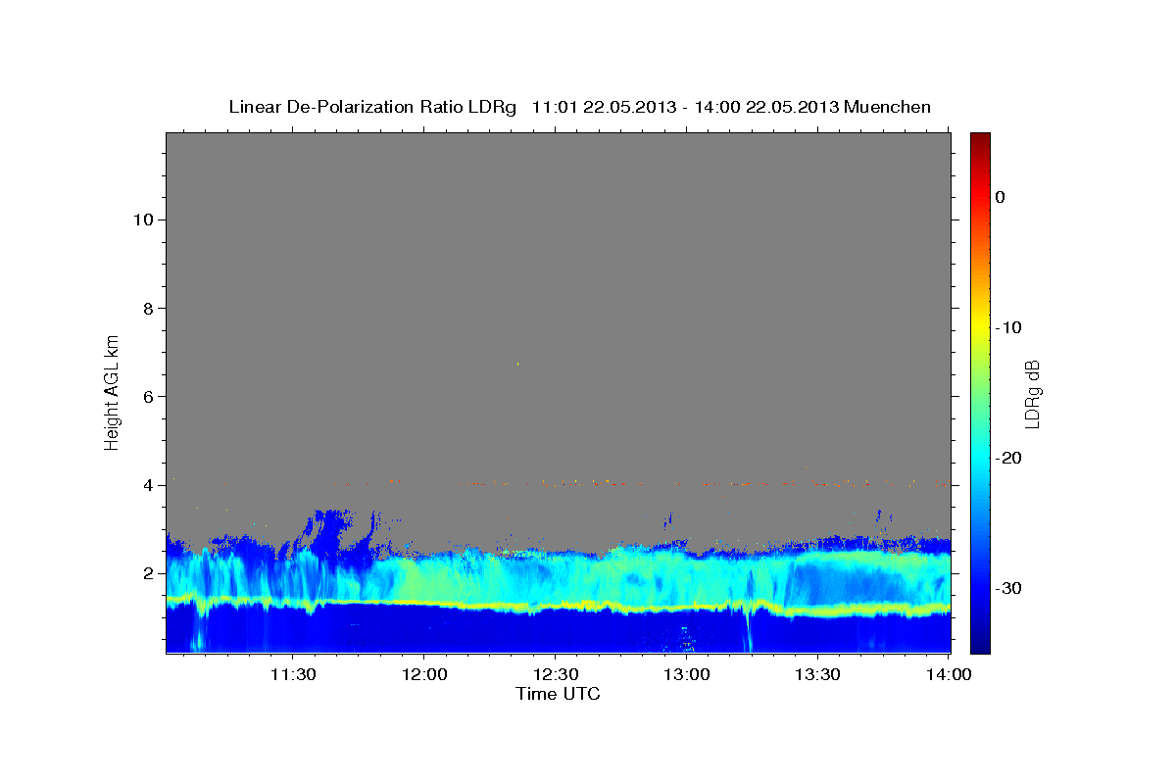The height and width of the screenshot is (784, 1176).
Task: Click the 'LDRg dB' colorbar label
Action: 1032,393
